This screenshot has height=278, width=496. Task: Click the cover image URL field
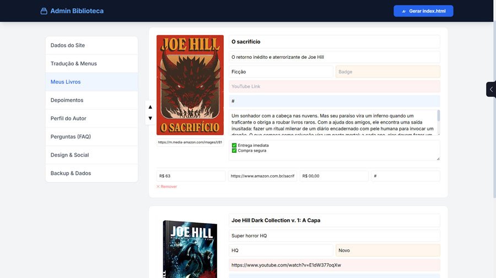pyautogui.click(x=190, y=142)
